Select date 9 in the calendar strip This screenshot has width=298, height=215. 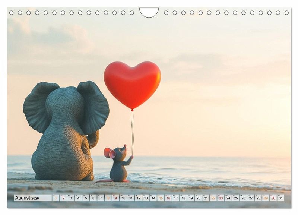point(115,198)
